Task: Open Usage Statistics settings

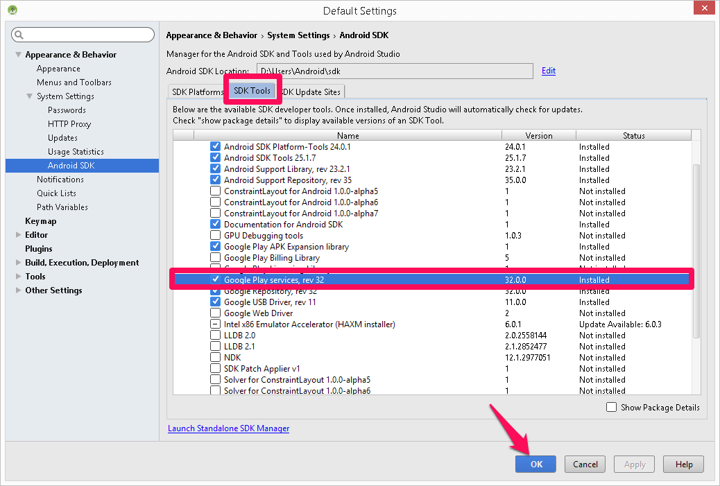Action: click(76, 151)
